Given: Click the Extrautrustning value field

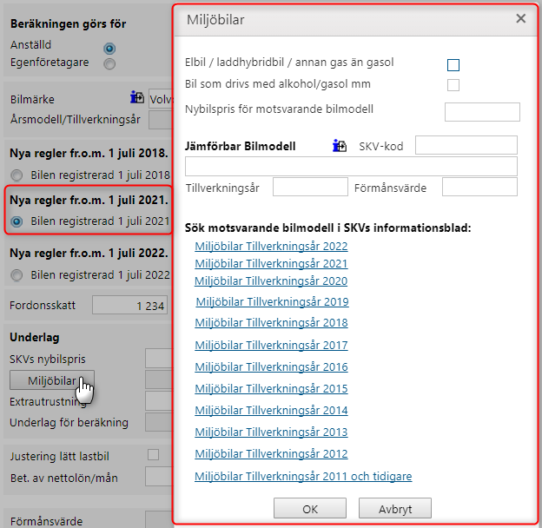Looking at the screenshot, I should tap(159, 401).
